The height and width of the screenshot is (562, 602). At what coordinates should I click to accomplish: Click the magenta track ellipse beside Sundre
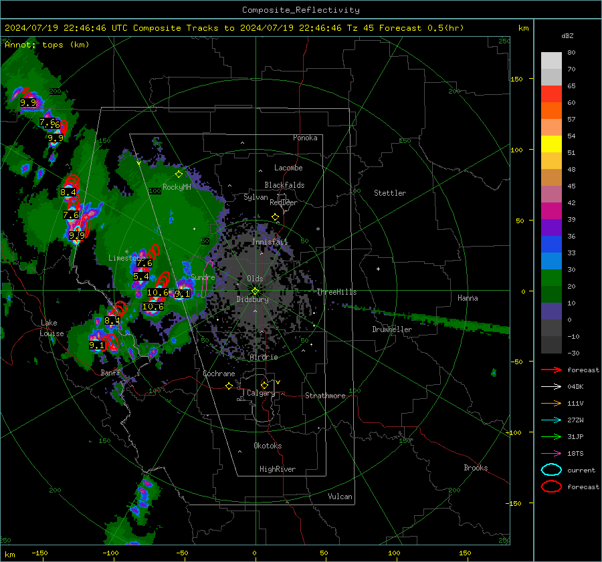pyautogui.click(x=207, y=279)
